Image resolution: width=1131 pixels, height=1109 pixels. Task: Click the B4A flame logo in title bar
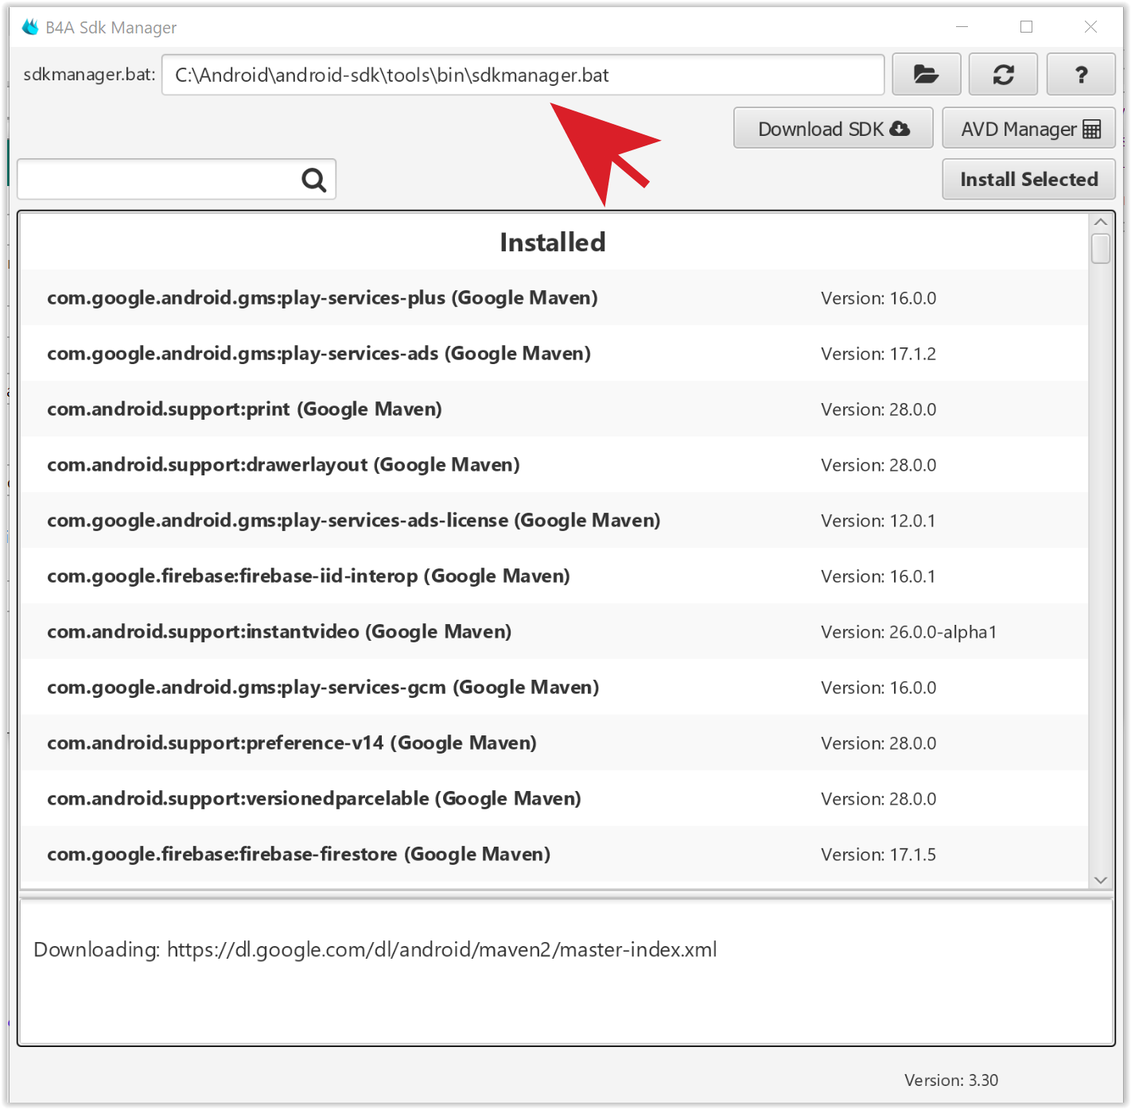pos(30,27)
